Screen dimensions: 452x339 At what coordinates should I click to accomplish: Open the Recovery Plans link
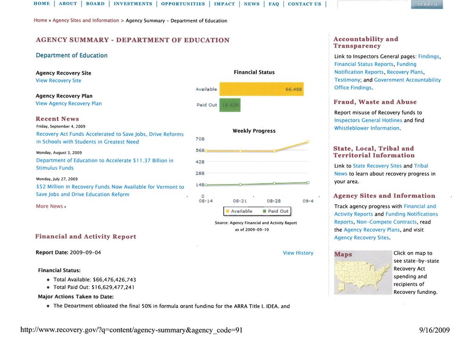(405, 72)
